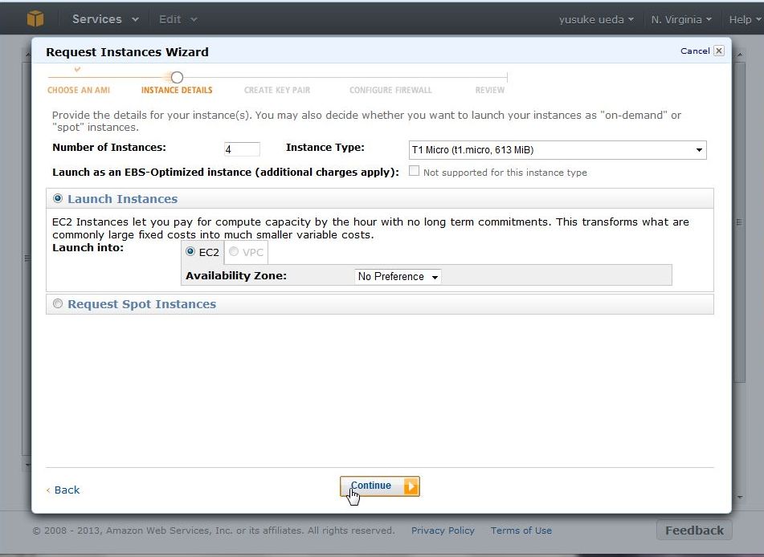Click the Cancel link
The width and height of the screenshot is (764, 557).
click(x=695, y=51)
